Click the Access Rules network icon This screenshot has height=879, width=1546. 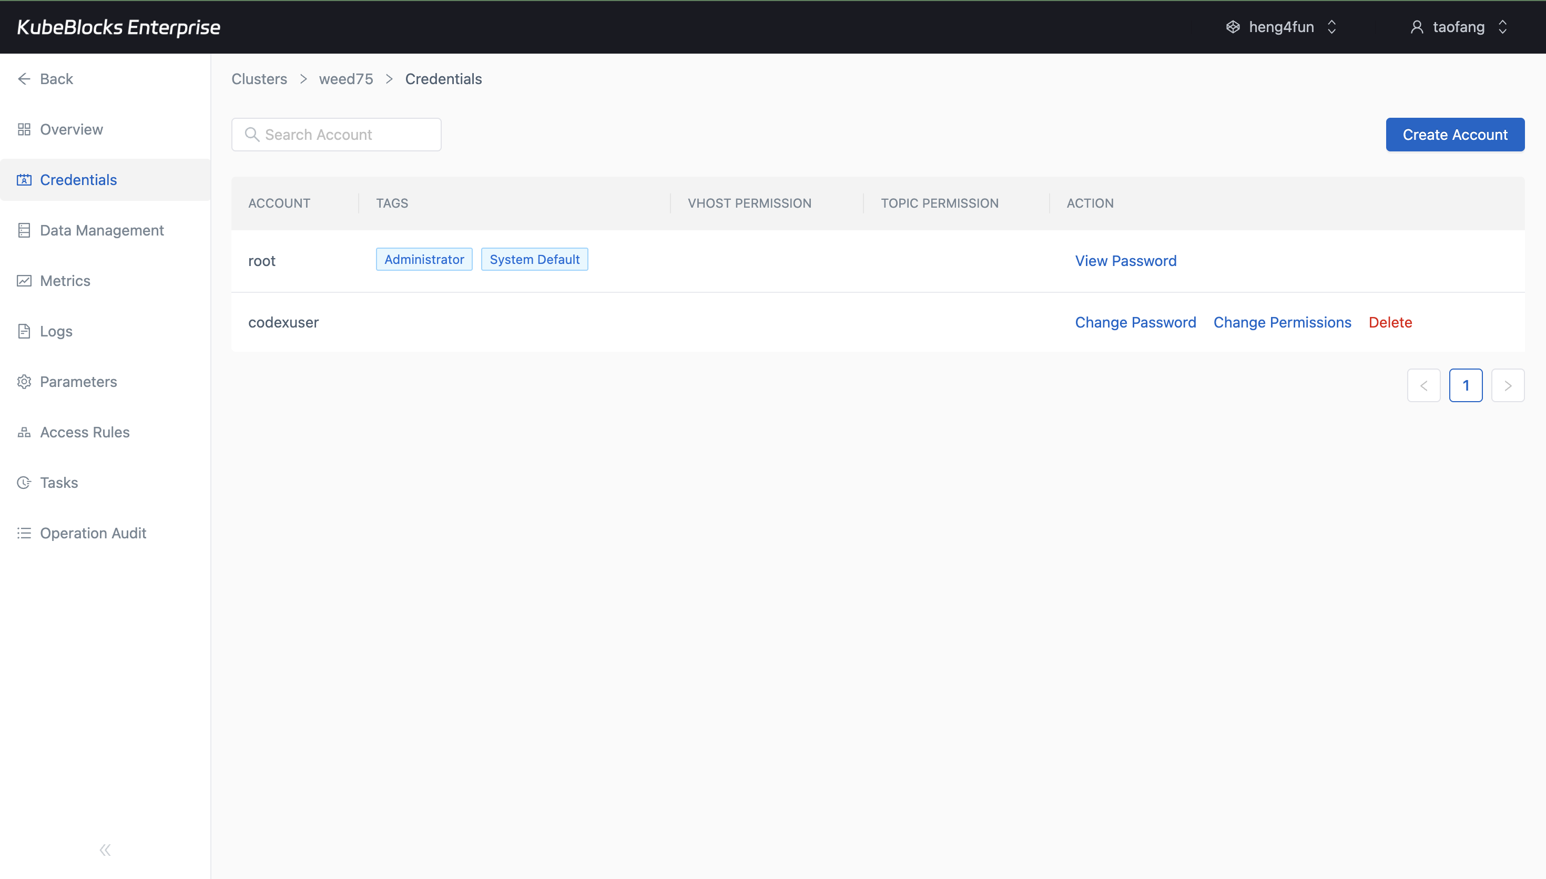coord(24,432)
